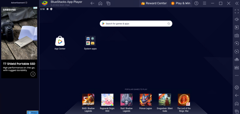Open settings gear in right sidebar
Image resolution: width=240 pixels, height=114 pixels.
click(237, 87)
